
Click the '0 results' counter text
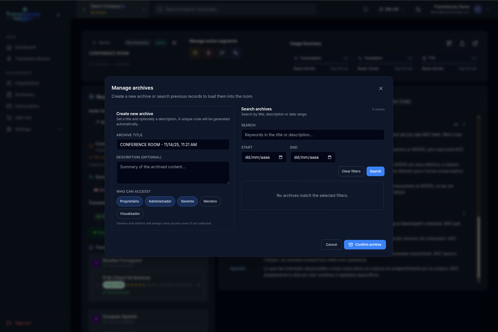(378, 109)
